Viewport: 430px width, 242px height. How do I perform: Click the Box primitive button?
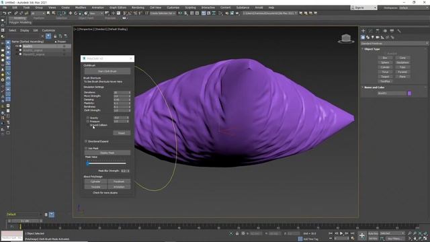385,58
